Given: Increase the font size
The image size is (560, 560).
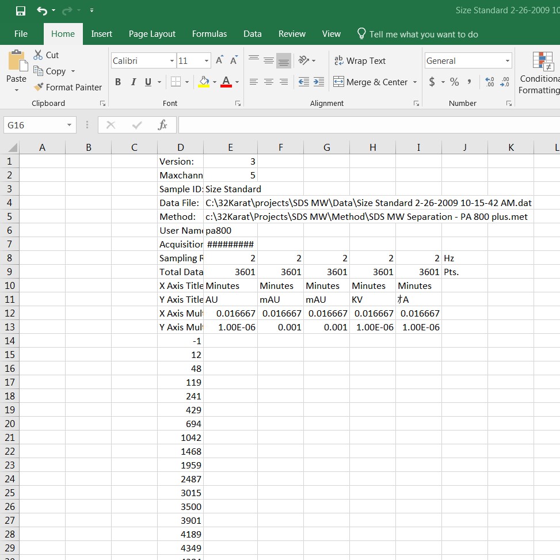Looking at the screenshot, I should pyautogui.click(x=220, y=60).
